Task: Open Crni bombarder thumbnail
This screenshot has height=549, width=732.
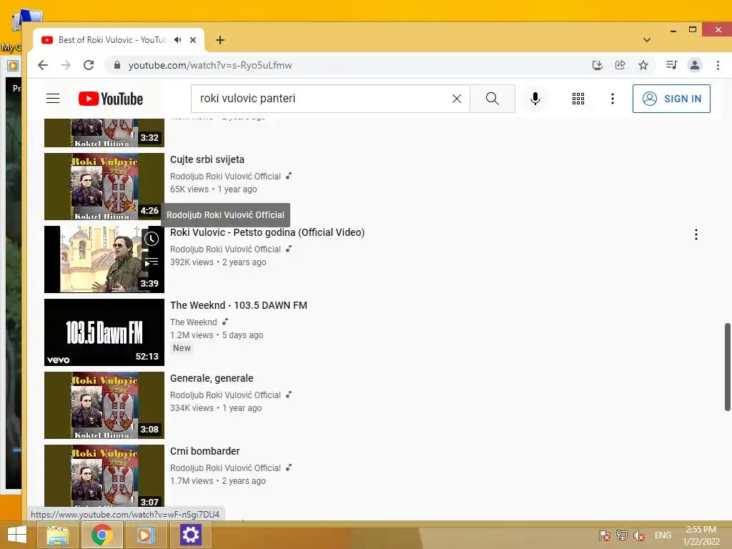Action: [x=104, y=475]
